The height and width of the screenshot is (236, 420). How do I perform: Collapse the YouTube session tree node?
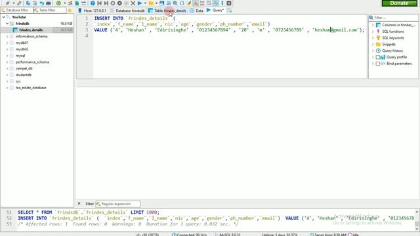pos(3,17)
